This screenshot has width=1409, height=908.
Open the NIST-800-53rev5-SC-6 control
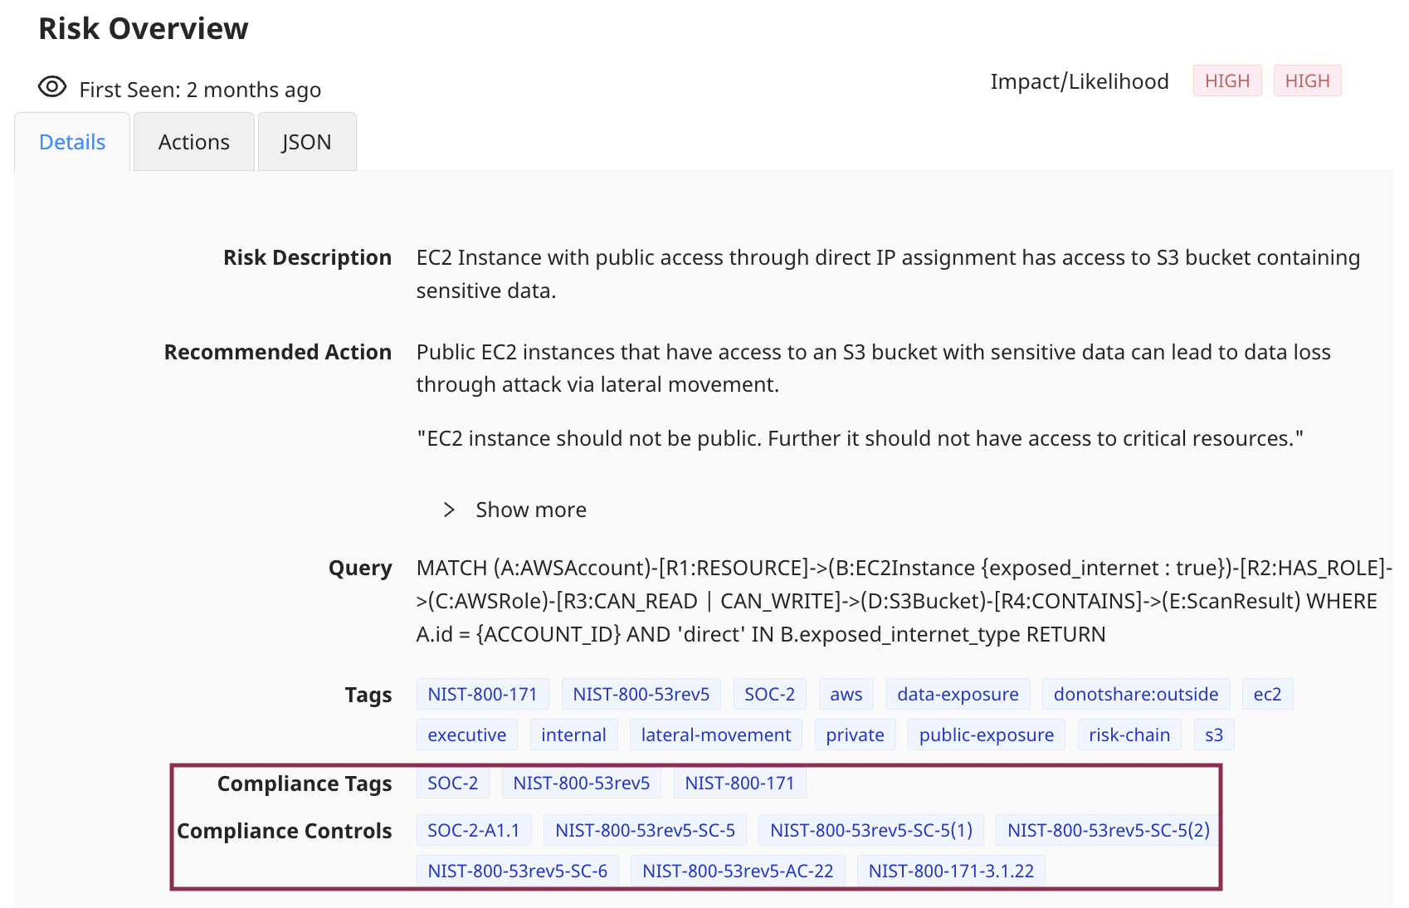tap(518, 871)
